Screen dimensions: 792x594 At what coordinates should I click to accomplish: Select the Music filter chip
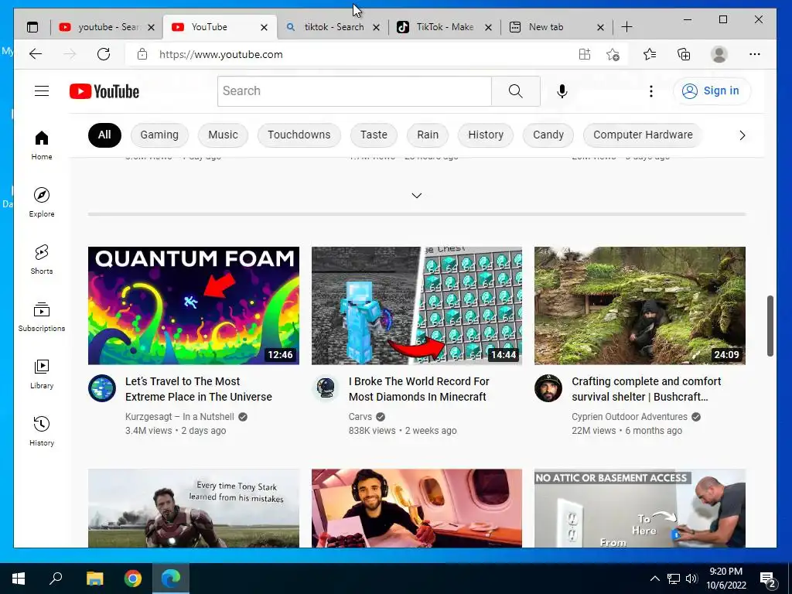point(223,135)
